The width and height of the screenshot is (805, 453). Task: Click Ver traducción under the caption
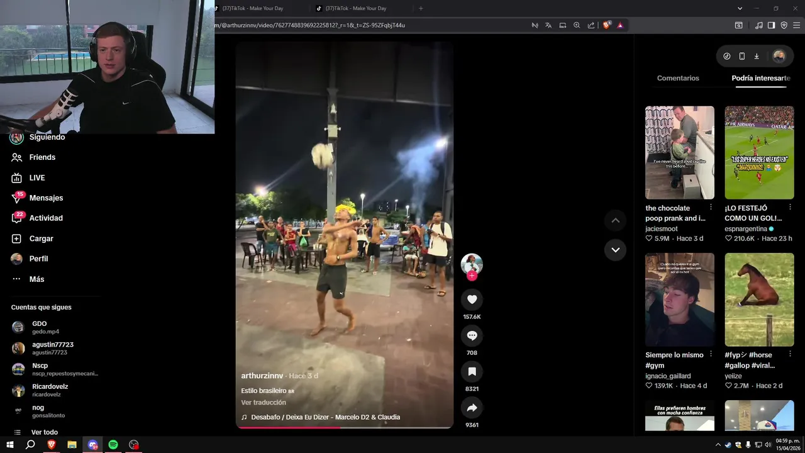click(264, 402)
